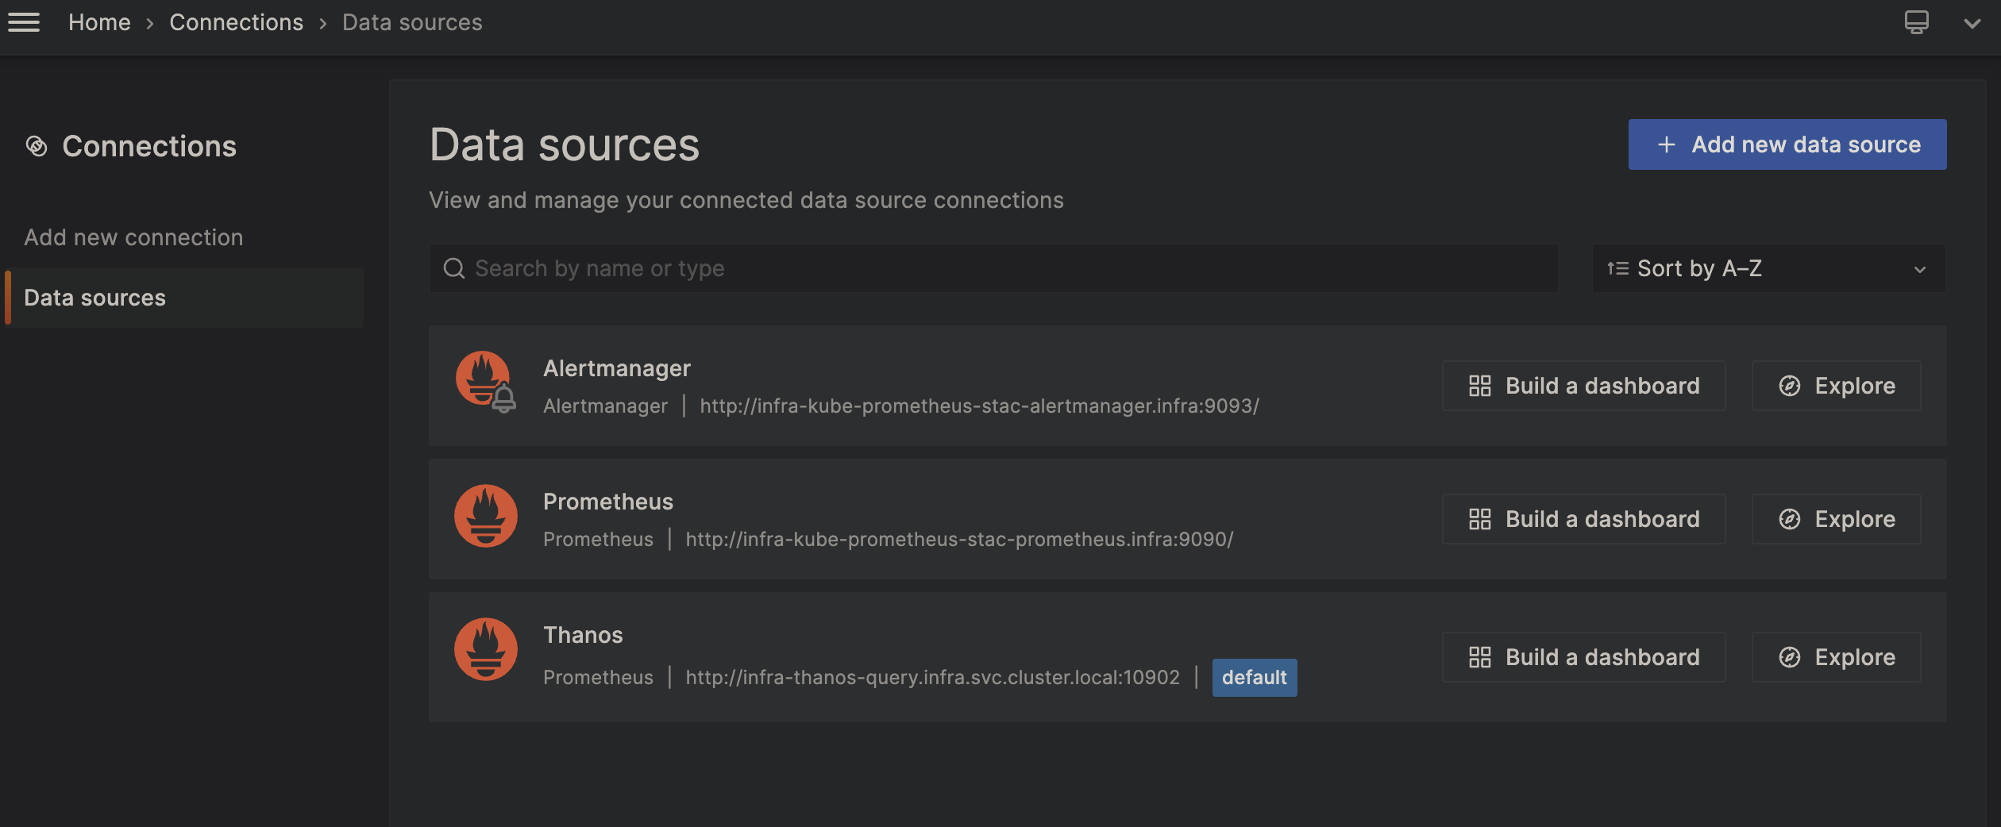Click the Connections sidebar heading
The width and height of the screenshot is (2001, 827).
(149, 146)
